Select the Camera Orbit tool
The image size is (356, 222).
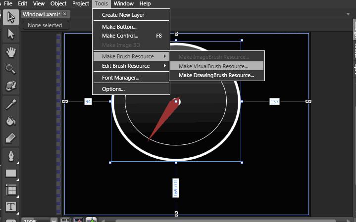[x=11, y=86]
